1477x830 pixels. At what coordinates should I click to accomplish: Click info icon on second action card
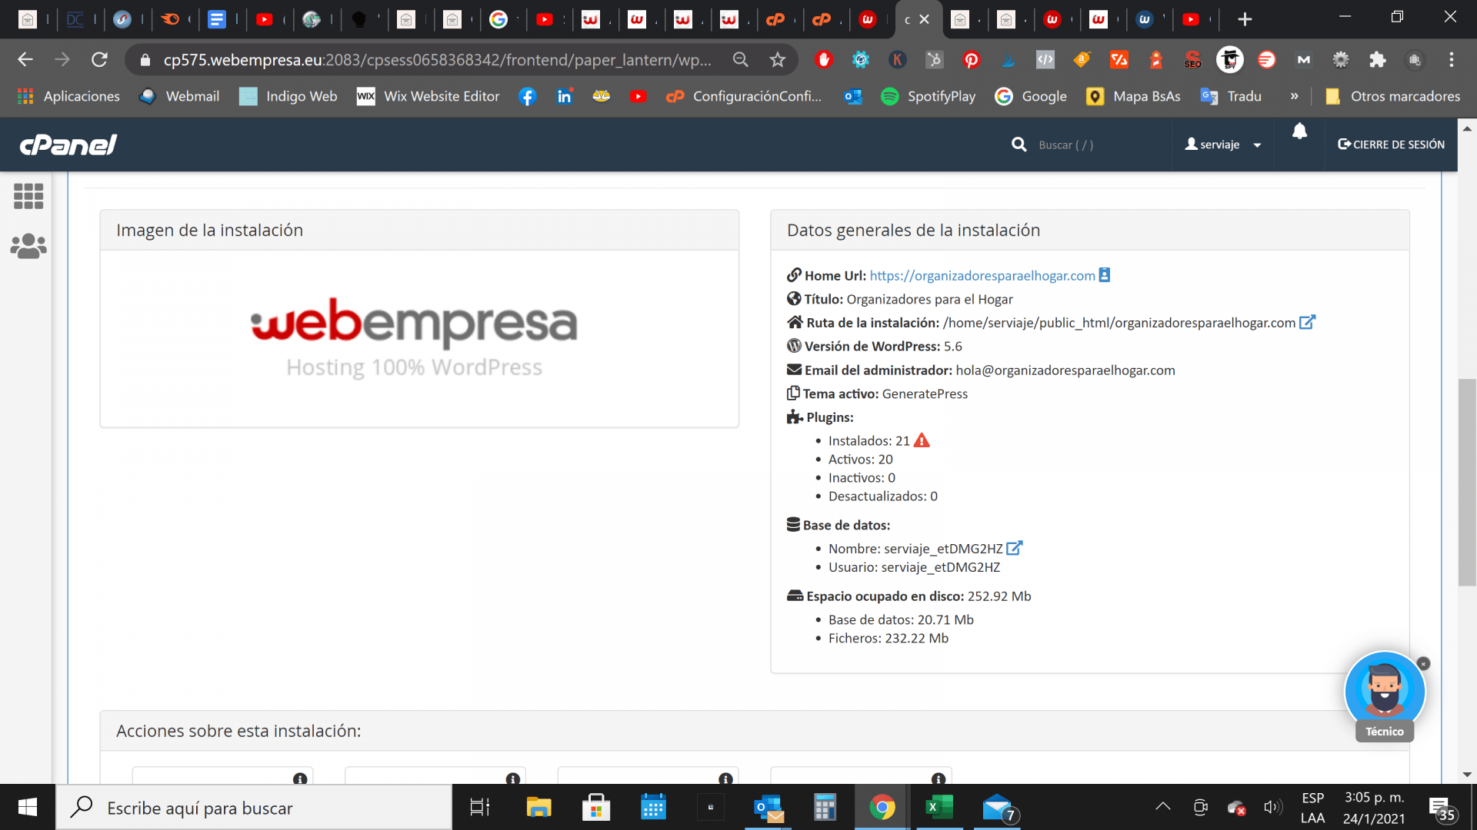[x=513, y=779]
